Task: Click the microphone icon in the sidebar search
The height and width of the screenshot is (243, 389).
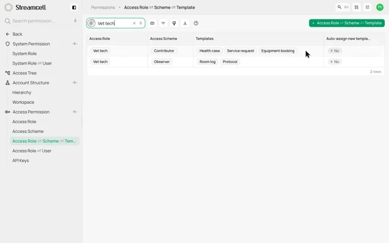Action: 75,21
